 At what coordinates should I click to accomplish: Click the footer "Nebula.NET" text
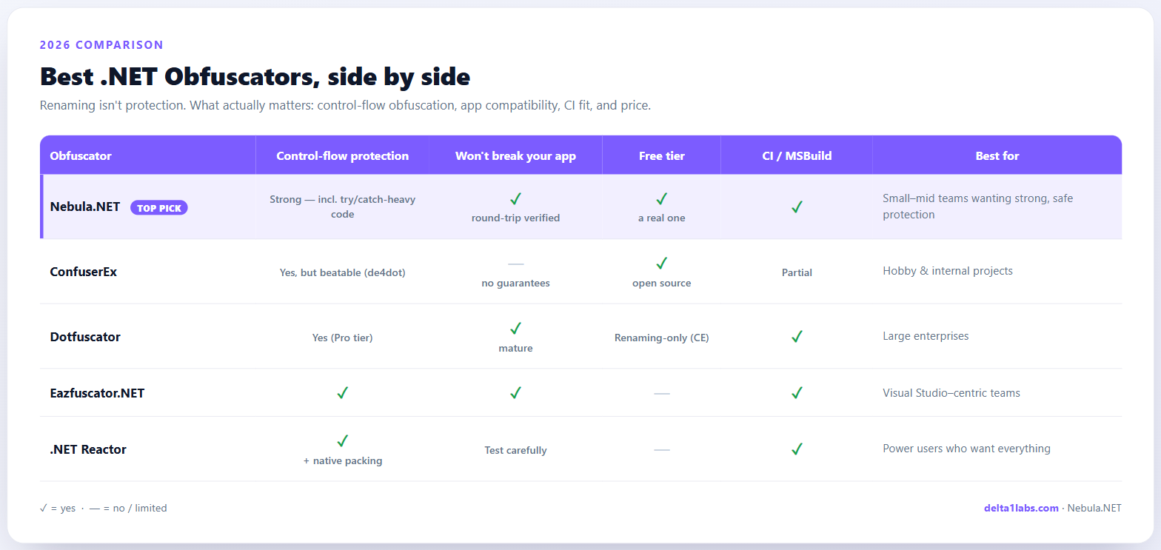1094,508
